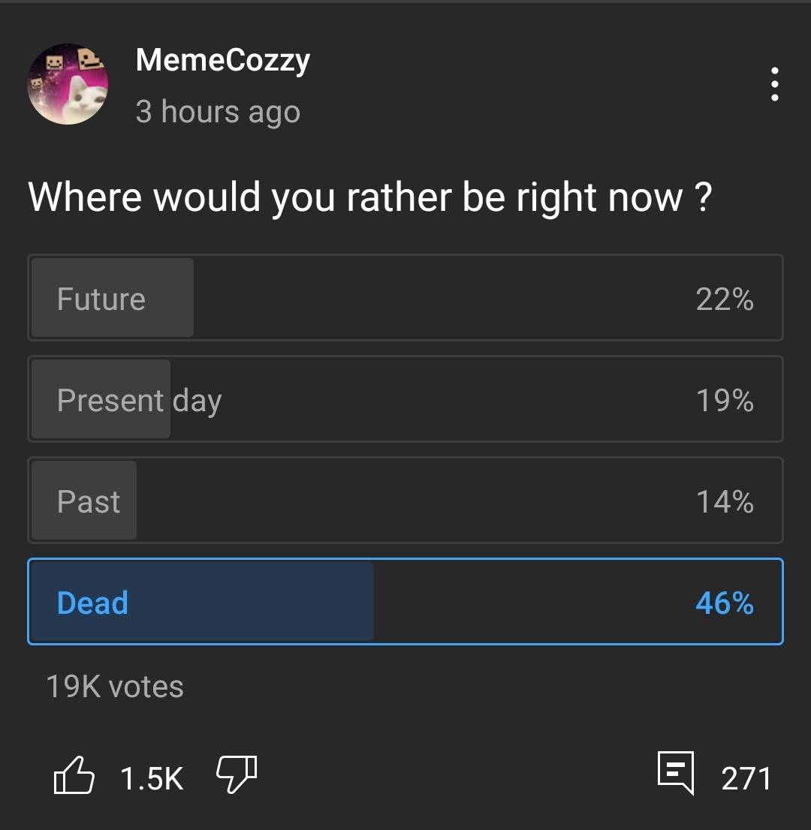Click the "19K votes" total
Screen dimensions: 811x830
tap(115, 687)
